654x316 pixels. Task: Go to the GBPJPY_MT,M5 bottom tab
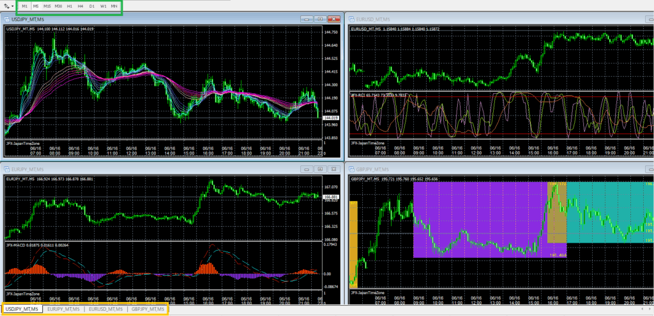[148, 310]
